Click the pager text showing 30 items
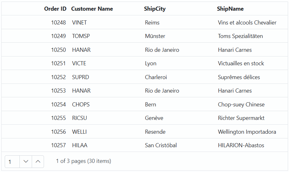 tap(84, 161)
